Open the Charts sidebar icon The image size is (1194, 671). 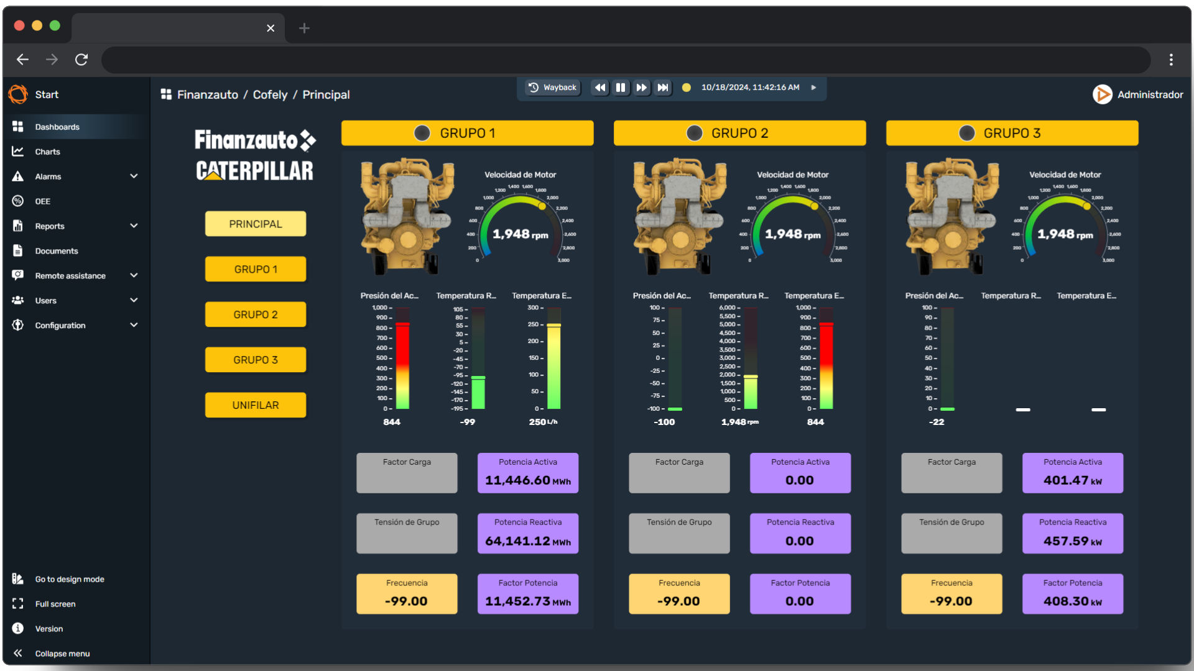point(18,152)
